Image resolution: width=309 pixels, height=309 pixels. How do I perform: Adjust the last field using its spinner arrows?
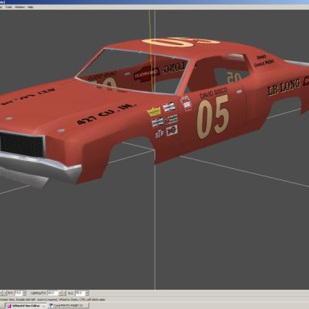tap(87, 293)
